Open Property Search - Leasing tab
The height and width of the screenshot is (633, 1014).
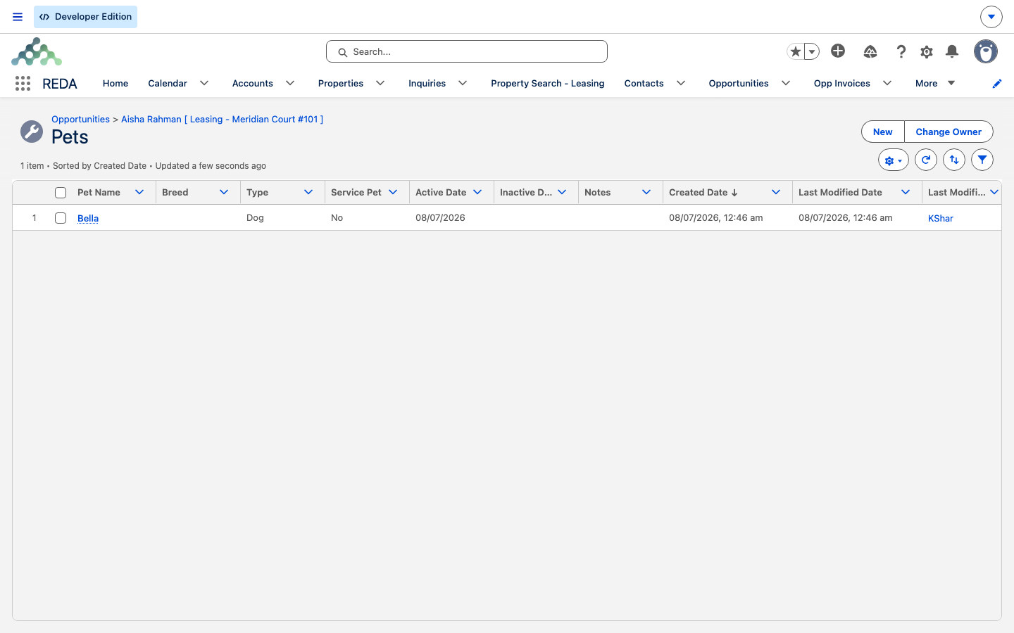(548, 83)
